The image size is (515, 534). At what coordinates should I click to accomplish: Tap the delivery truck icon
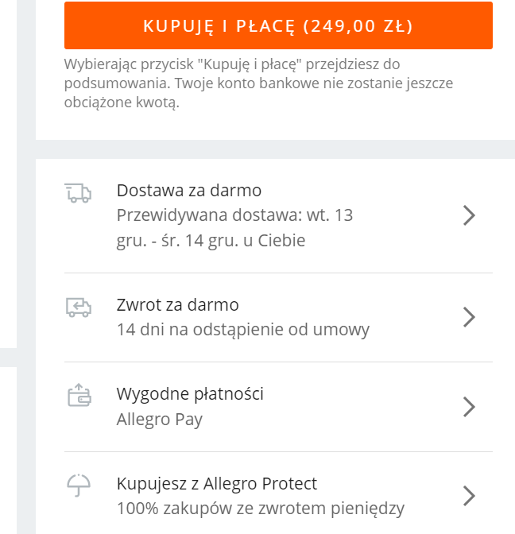(x=78, y=193)
